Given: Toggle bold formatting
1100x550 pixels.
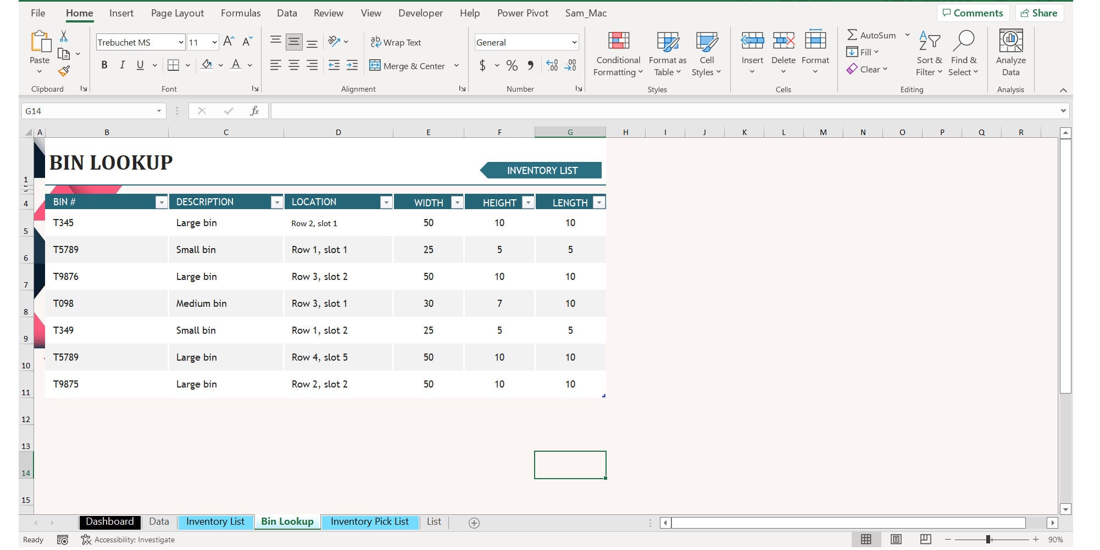Looking at the screenshot, I should pyautogui.click(x=104, y=65).
